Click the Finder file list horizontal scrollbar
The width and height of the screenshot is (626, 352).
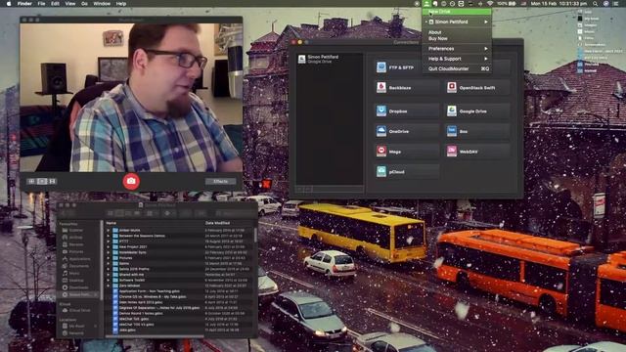(x=156, y=336)
